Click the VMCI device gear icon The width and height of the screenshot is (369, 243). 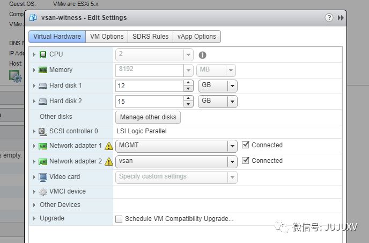coord(43,192)
